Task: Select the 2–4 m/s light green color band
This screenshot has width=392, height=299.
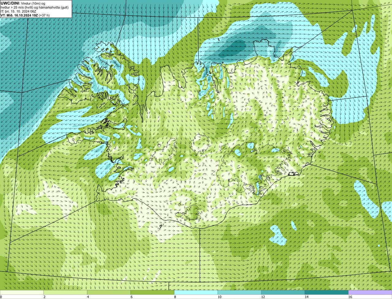Action: [65, 292]
